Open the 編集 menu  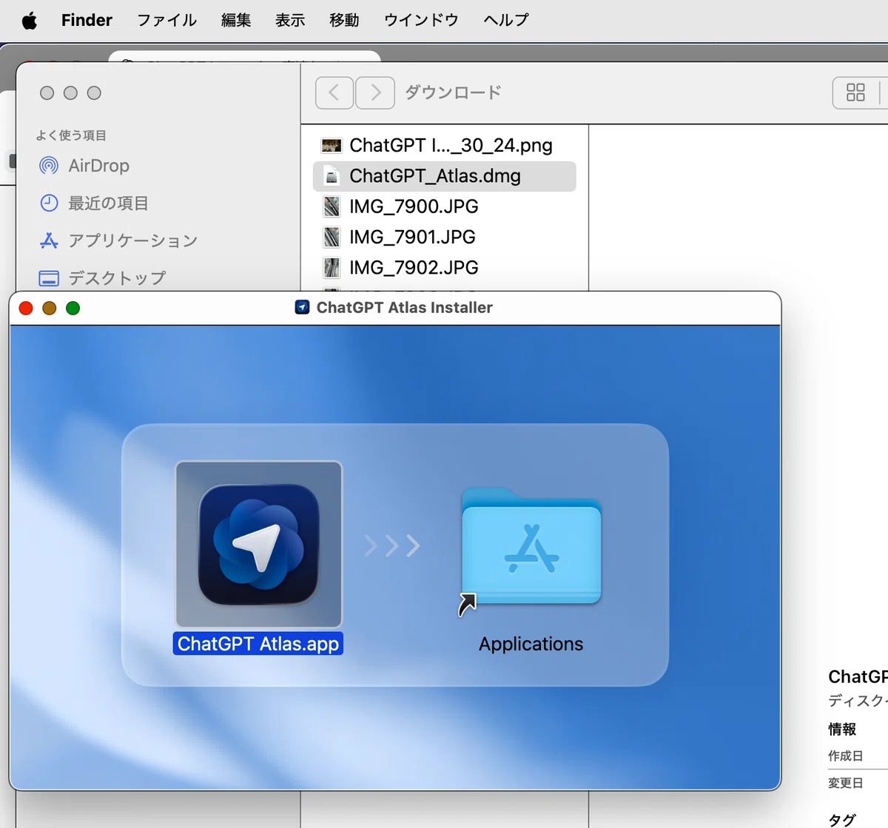(236, 20)
